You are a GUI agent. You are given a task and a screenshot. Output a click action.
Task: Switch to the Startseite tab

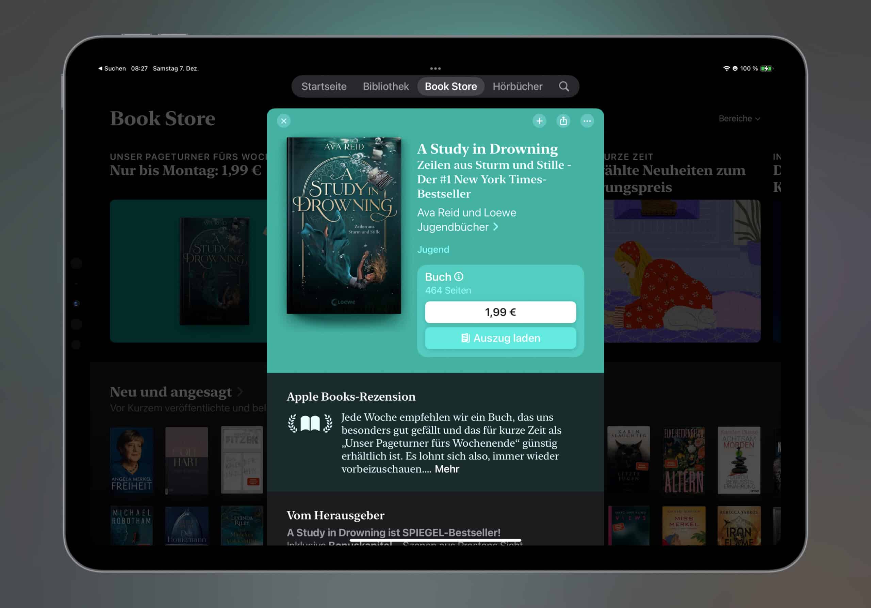[324, 86]
